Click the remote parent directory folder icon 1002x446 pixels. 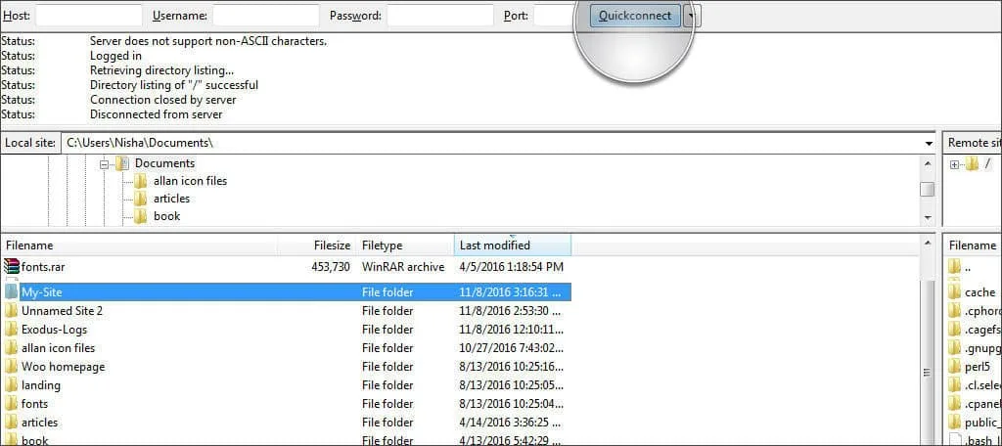pos(954,266)
